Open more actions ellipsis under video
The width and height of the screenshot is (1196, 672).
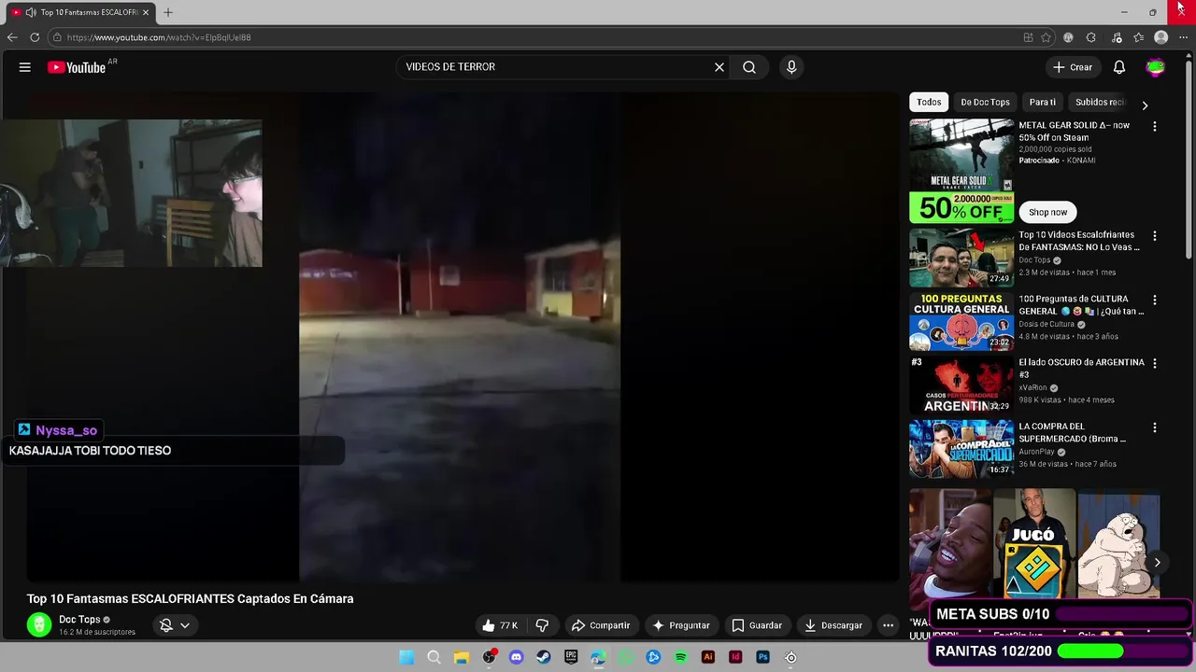889,625
